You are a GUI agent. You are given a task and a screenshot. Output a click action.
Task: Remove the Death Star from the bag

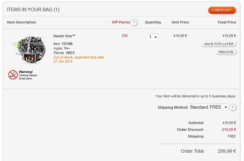pos(226,52)
